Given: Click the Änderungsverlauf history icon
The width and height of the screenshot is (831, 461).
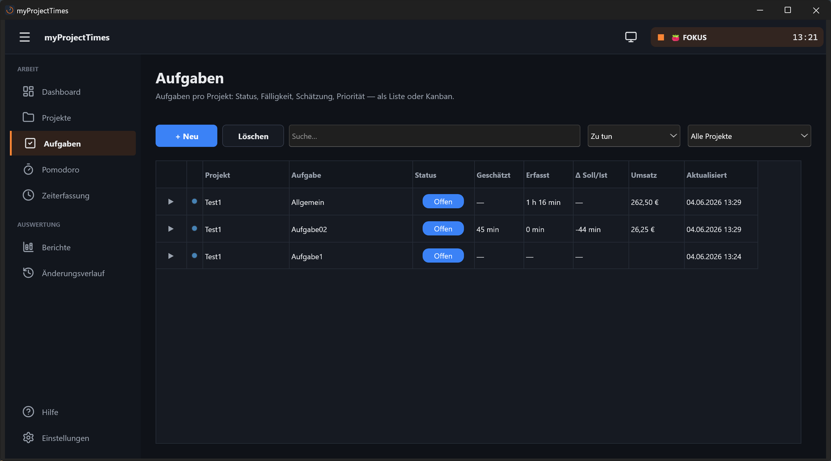Looking at the screenshot, I should pyautogui.click(x=28, y=273).
